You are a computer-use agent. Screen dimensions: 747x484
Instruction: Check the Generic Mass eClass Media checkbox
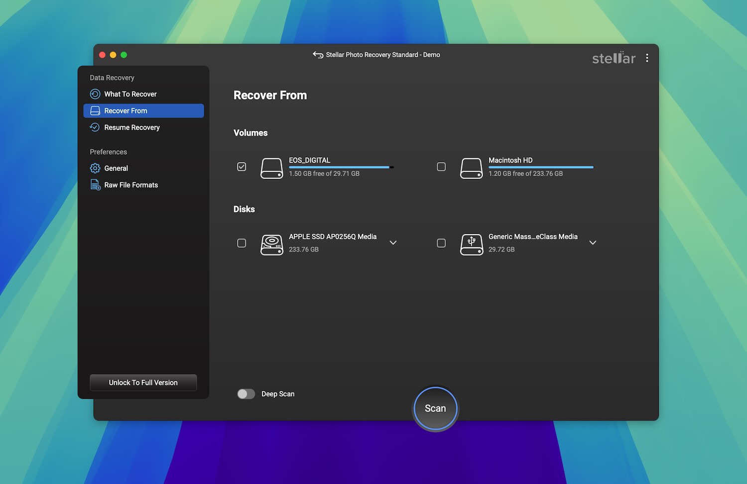[441, 243]
